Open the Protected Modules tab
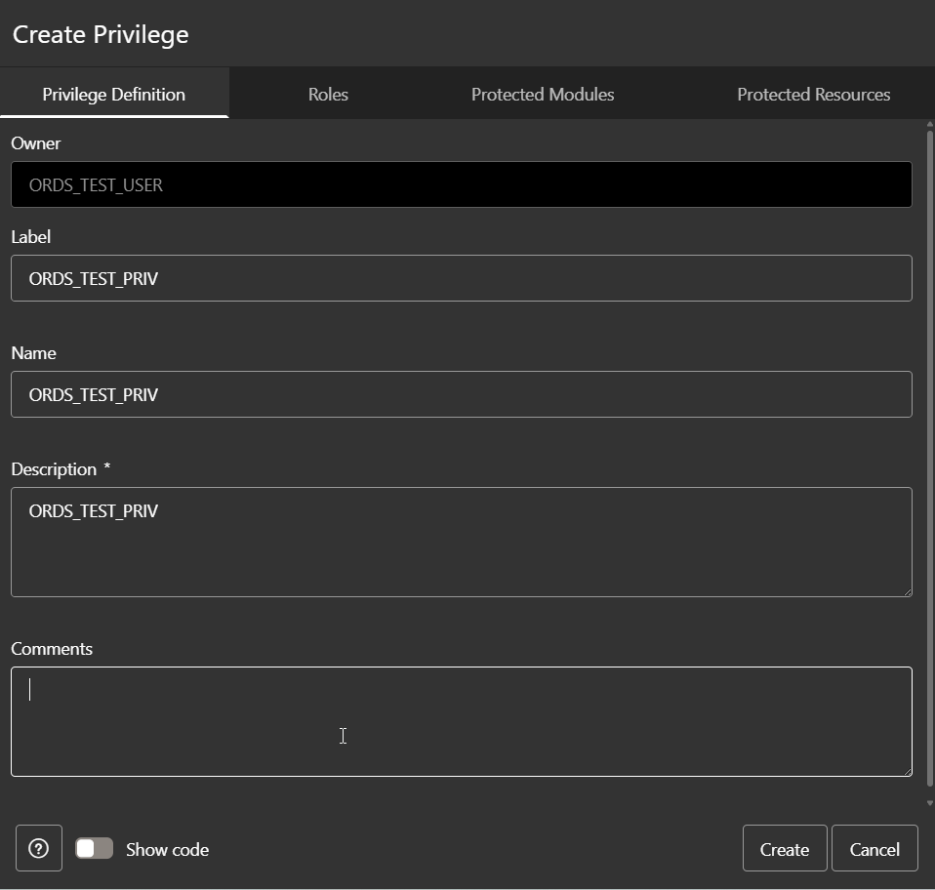 tap(543, 94)
